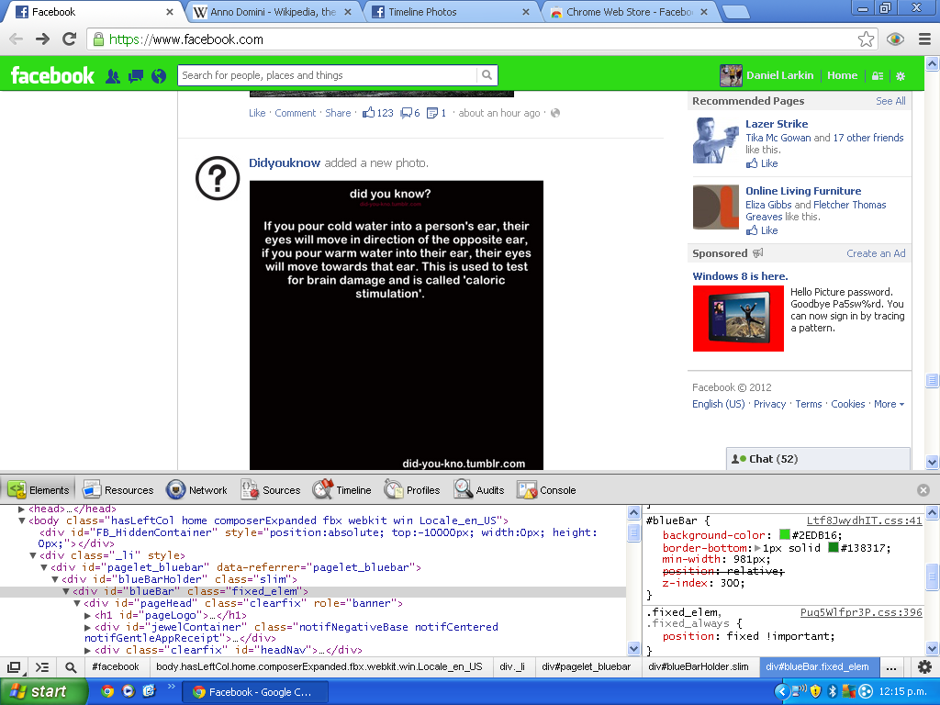
Task: Open See All recommended pages
Action: point(890,101)
